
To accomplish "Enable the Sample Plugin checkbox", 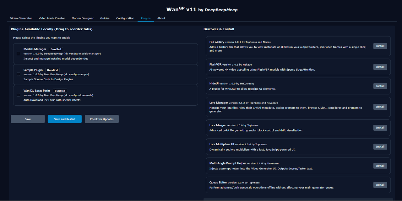I will pyautogui.click(x=19, y=74).
